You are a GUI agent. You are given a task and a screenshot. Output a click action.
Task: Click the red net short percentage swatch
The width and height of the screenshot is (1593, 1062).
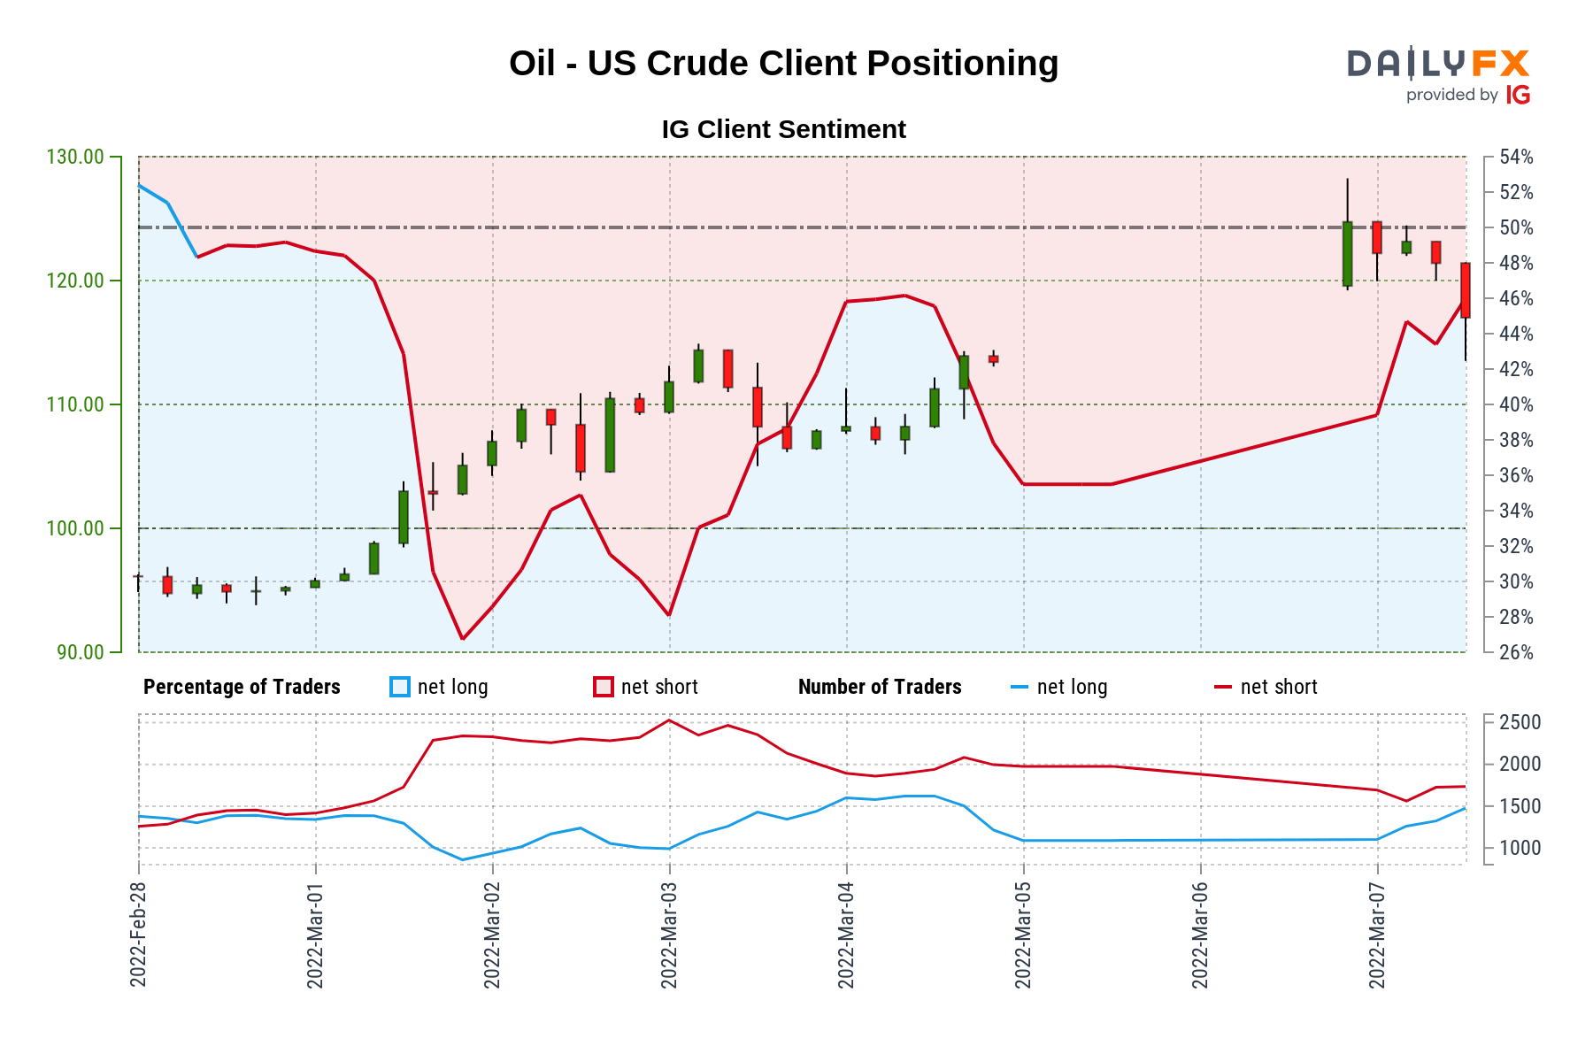(604, 687)
